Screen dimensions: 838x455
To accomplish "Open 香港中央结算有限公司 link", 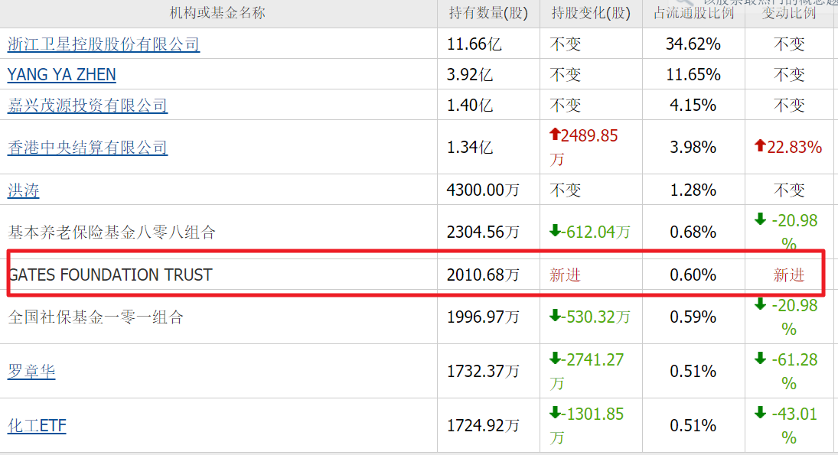I will pos(88,148).
